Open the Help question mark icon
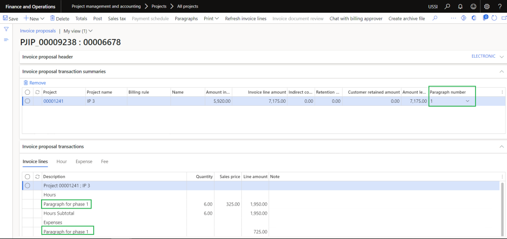The image size is (507, 239). 500,6
